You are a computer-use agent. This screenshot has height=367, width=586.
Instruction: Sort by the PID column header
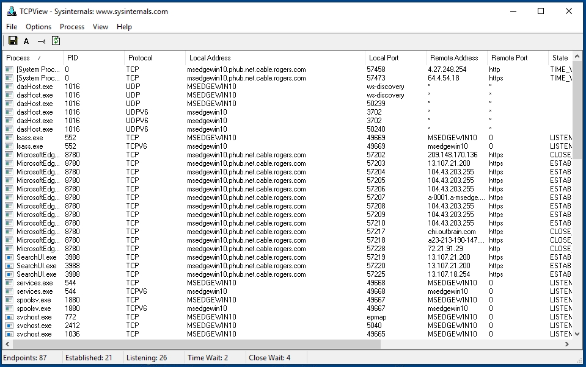[x=73, y=58]
